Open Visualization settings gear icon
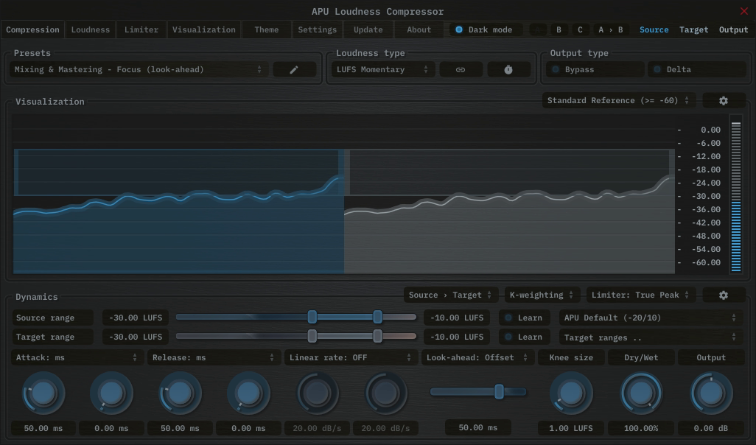The height and width of the screenshot is (445, 756). [x=723, y=101]
